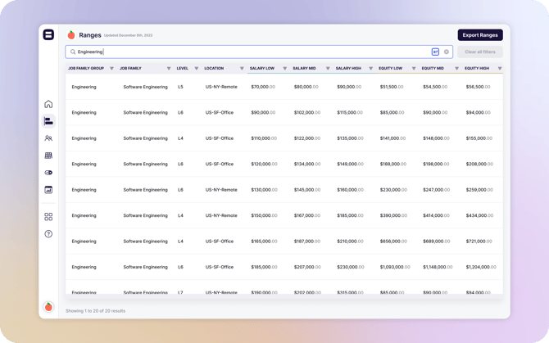Open Salary Mid column filter
Viewport: 549px width, 343px height.
328,68
